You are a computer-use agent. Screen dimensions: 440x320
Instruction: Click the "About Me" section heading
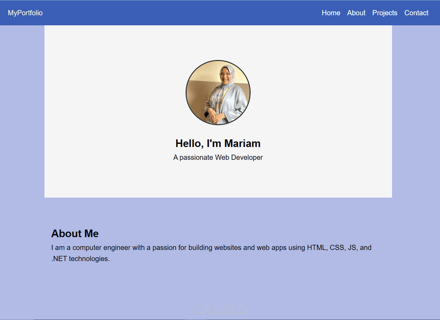click(x=75, y=233)
